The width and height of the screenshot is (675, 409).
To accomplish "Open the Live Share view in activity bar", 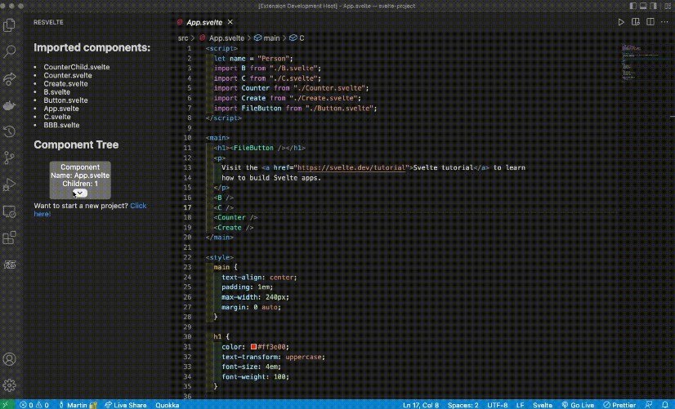I will pyautogui.click(x=10, y=78).
